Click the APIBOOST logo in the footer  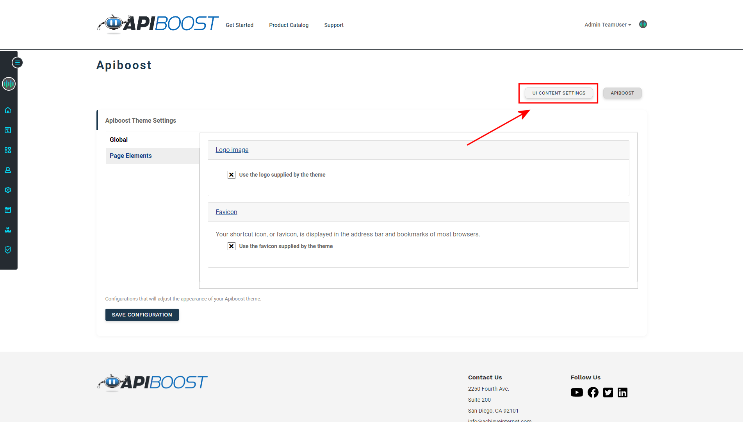(x=152, y=382)
